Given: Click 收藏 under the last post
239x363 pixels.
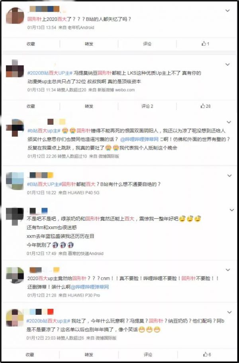Looking at the screenshot, I should [31, 355].
